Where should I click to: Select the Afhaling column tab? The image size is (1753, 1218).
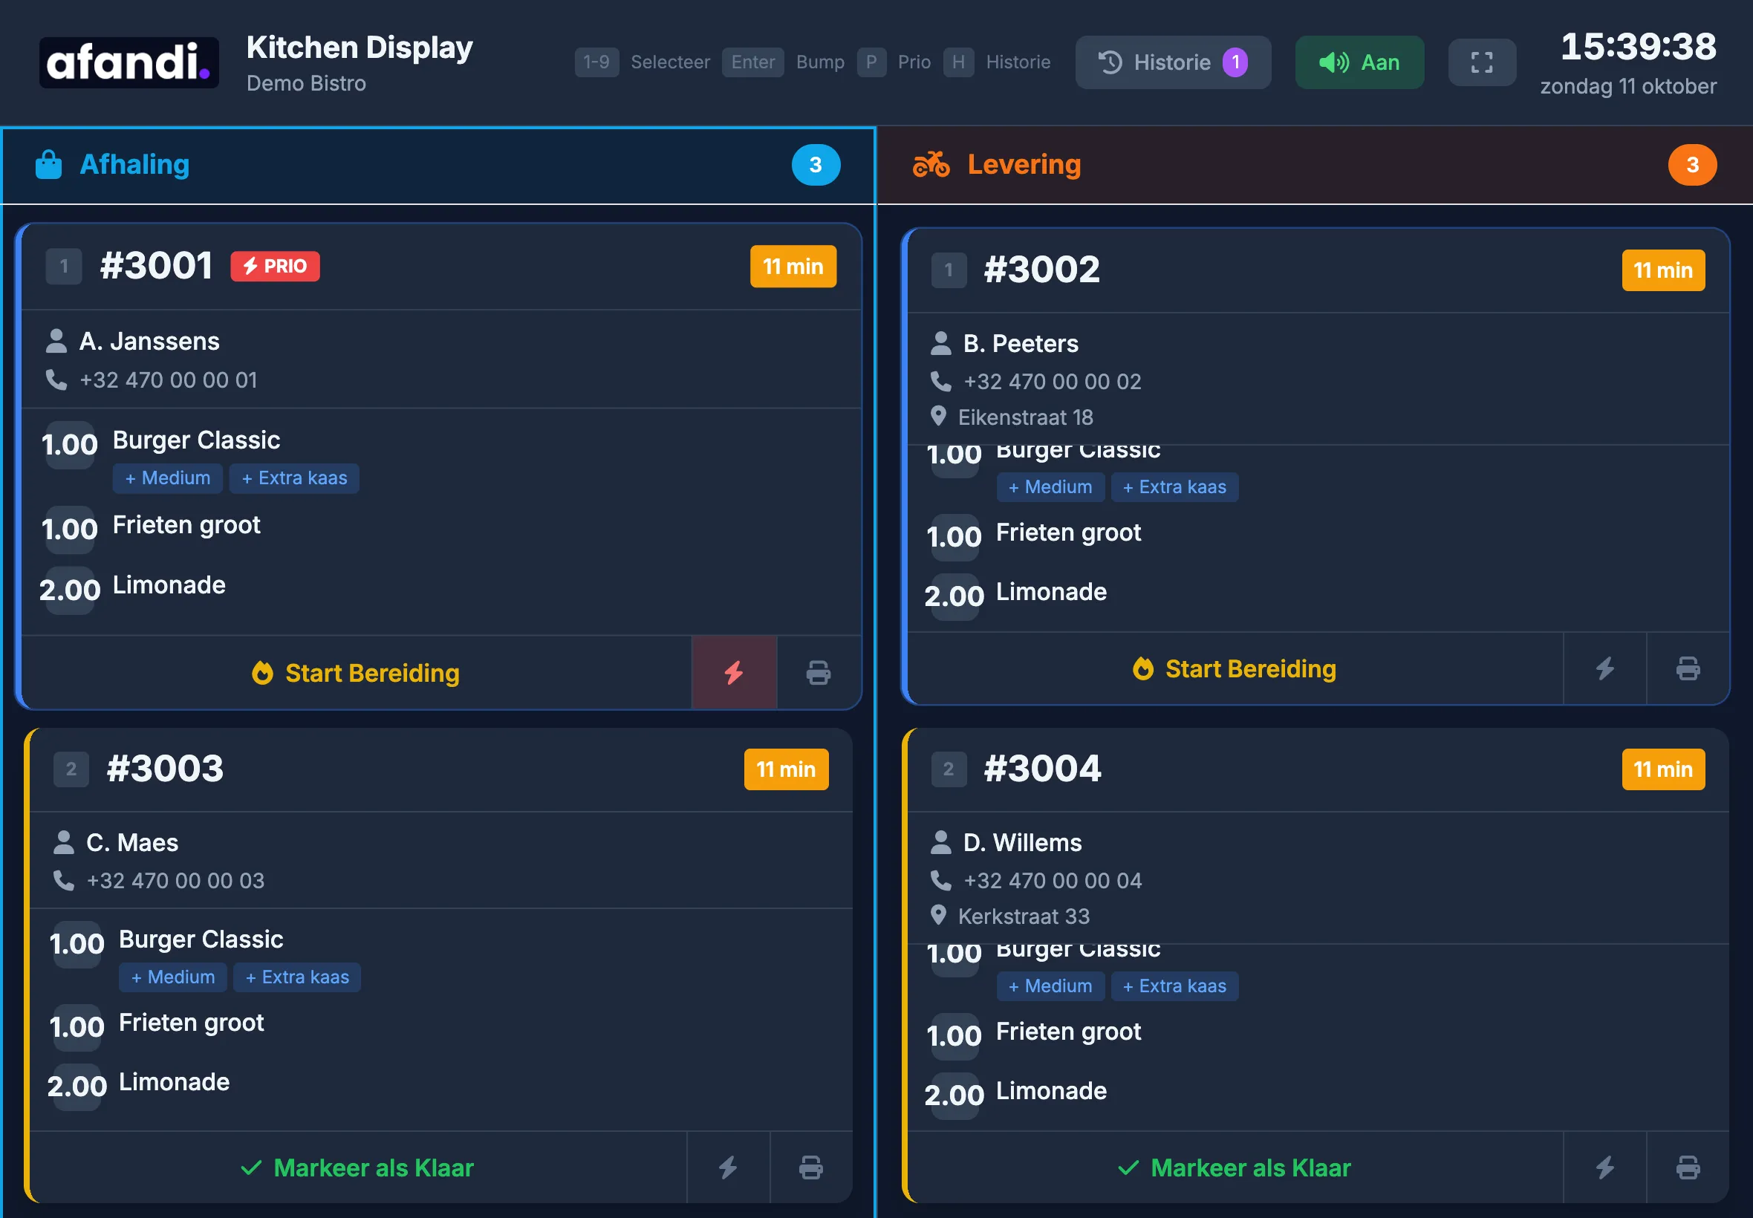[439, 165]
